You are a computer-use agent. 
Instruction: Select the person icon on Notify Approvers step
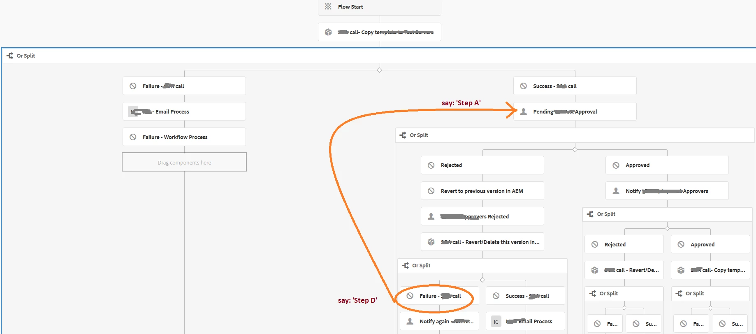616,191
